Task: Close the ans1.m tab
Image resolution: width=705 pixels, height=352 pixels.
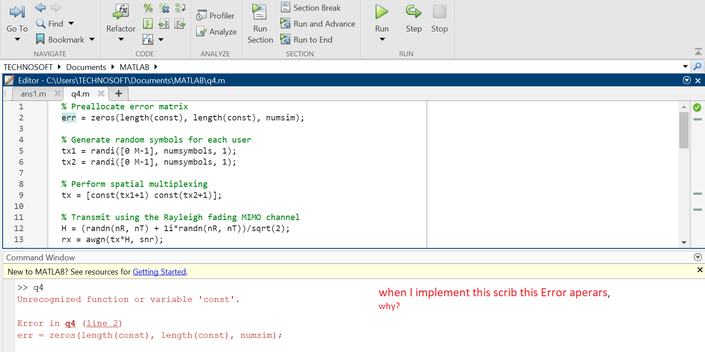Action: coord(58,93)
